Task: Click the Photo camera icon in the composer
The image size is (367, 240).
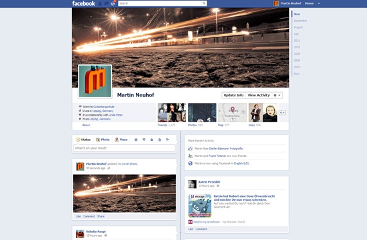Action: tap(98, 140)
